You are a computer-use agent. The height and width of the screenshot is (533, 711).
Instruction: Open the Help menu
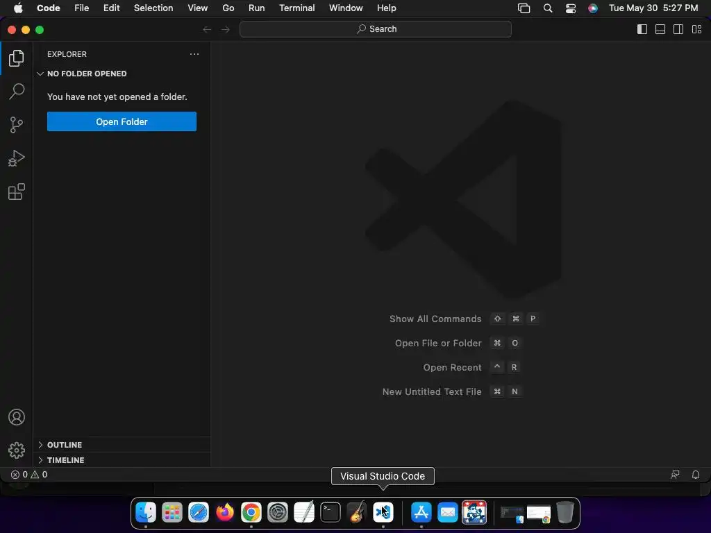coord(386,8)
